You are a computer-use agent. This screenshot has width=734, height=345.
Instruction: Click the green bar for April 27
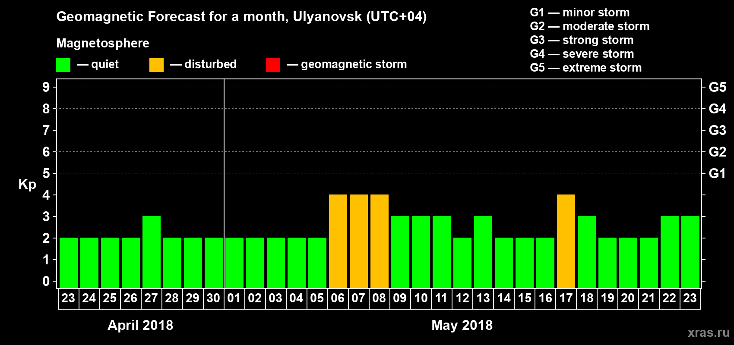152,252
